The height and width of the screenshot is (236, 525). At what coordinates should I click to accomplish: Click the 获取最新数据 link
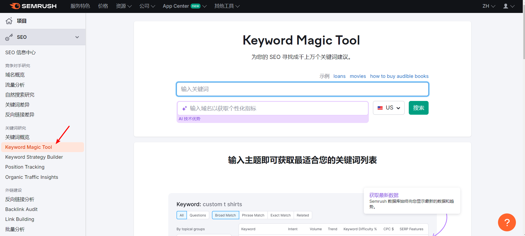coord(384,195)
